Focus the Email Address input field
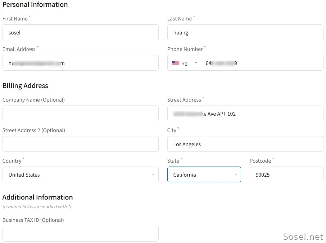This screenshot has height=243, width=326. pos(81,63)
